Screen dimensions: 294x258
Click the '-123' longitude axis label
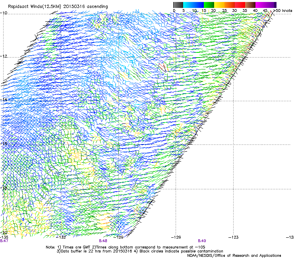234,237
